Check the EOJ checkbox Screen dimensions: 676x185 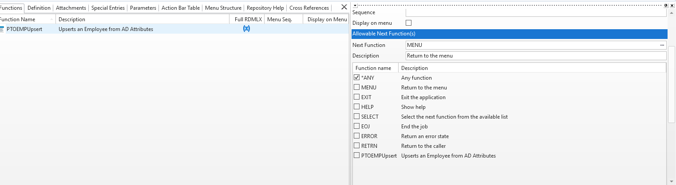coord(356,126)
